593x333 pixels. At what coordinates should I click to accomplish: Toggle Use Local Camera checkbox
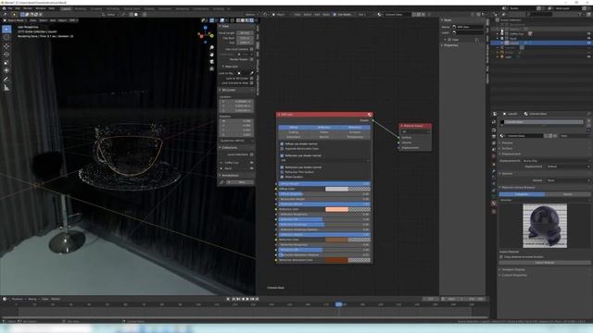coord(251,49)
